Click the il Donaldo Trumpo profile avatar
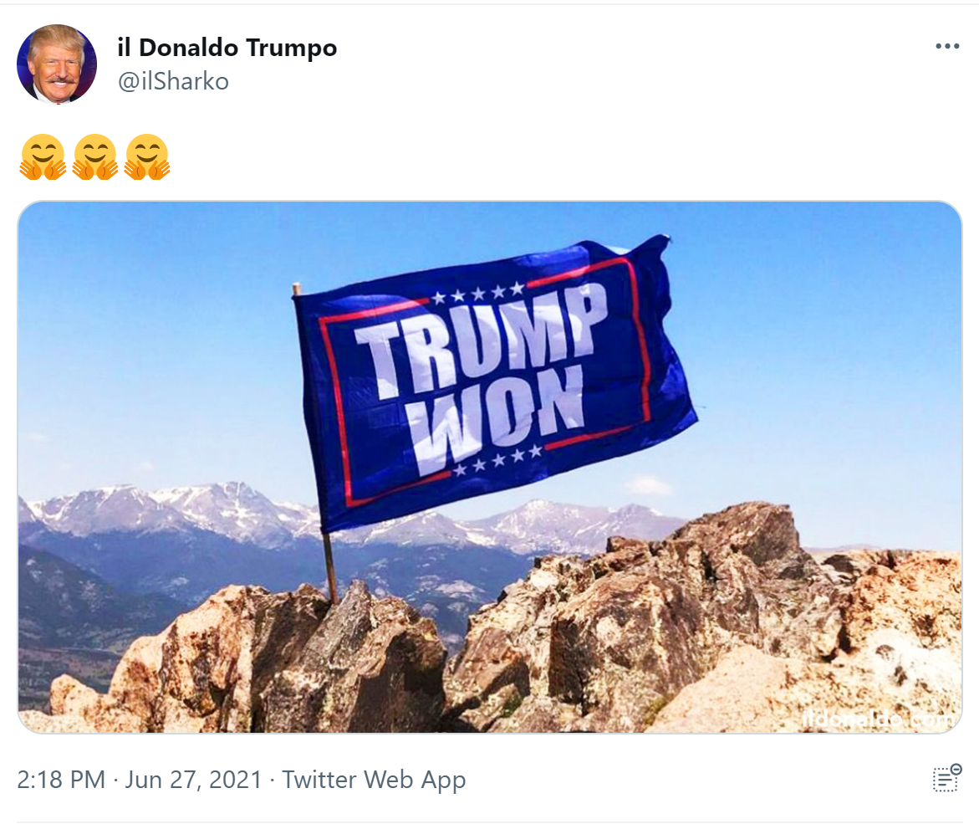Image resolution: width=979 pixels, height=824 pixels. [x=57, y=64]
